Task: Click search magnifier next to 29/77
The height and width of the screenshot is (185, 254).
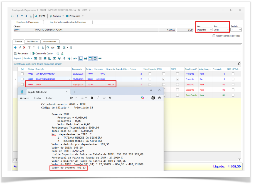Action: click(36, 16)
